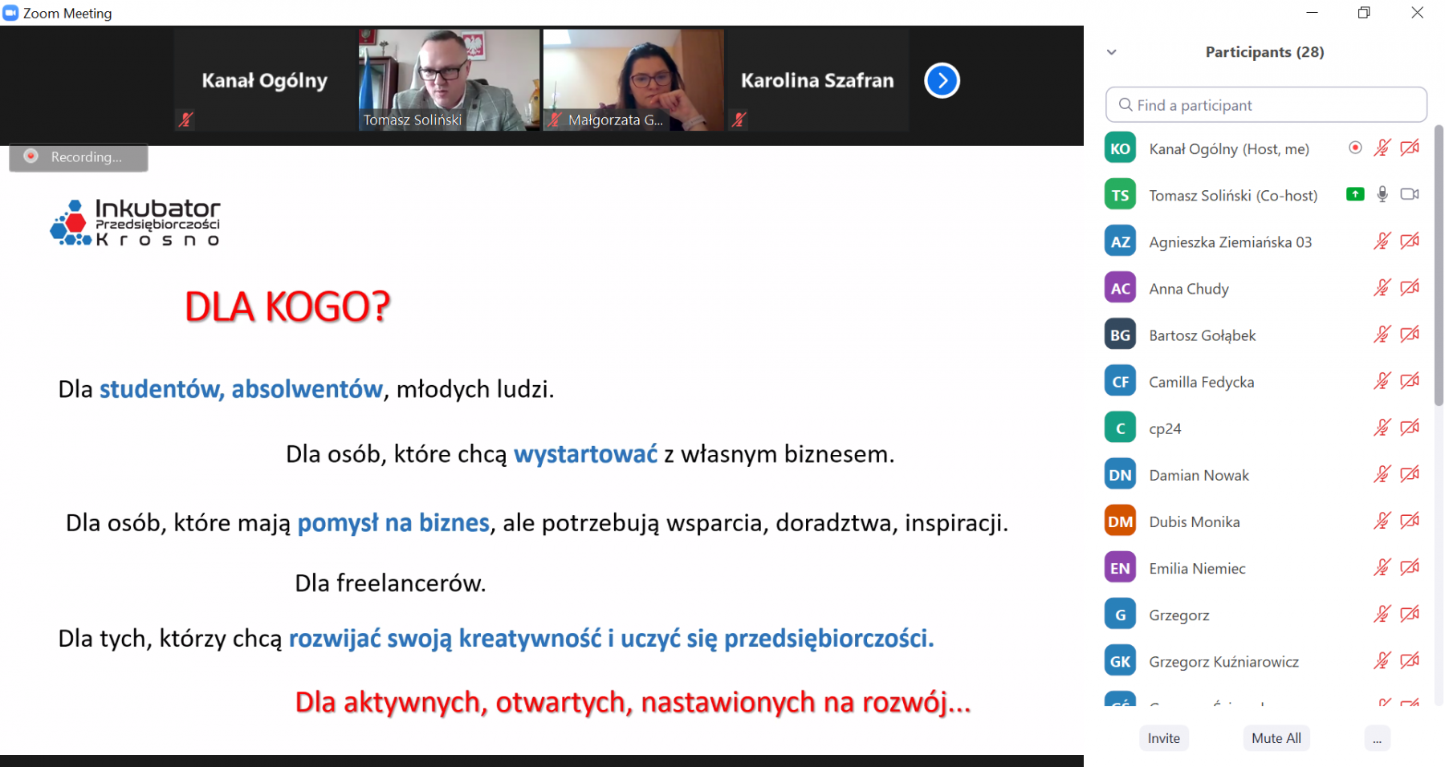The height and width of the screenshot is (767, 1445).
Task: Click the microphone icon beside Tomasz Soliński
Action: pos(1382,194)
